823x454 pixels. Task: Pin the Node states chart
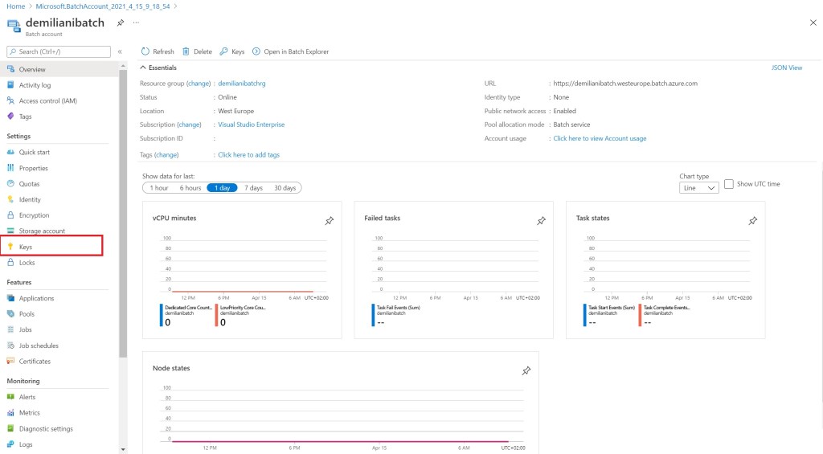(526, 371)
